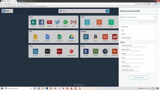Open Google Slides app

[35, 37]
